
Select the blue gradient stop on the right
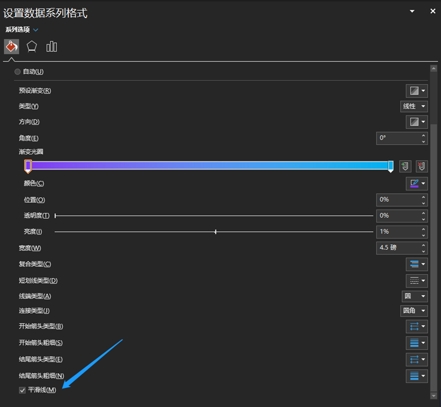click(x=391, y=166)
